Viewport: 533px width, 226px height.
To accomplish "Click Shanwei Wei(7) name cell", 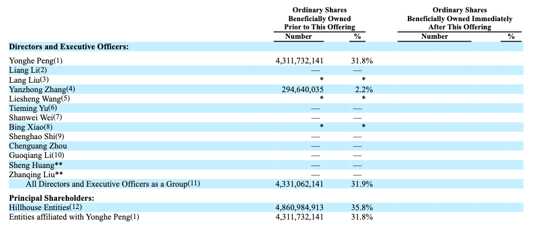I will (35, 117).
